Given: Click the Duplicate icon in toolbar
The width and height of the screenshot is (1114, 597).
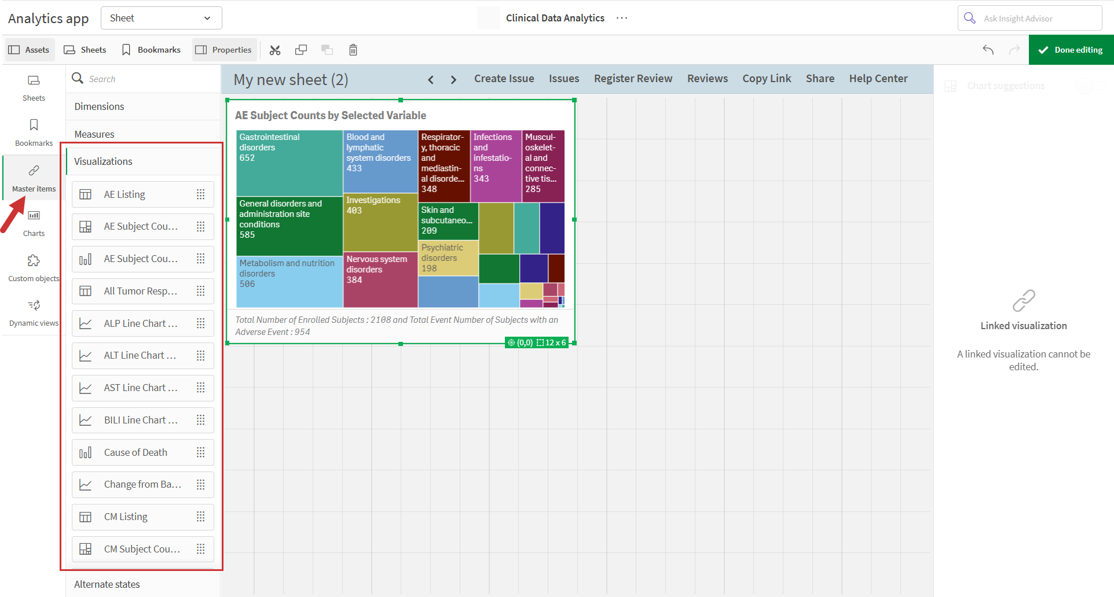Looking at the screenshot, I should [301, 50].
